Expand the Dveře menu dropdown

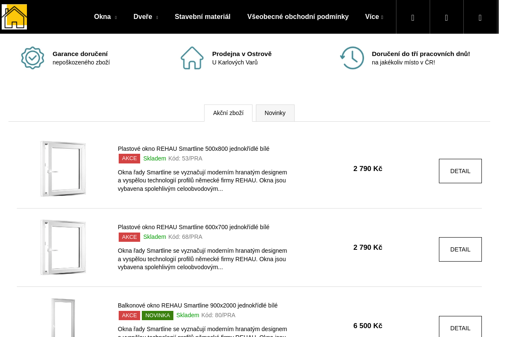pyautogui.click(x=146, y=17)
